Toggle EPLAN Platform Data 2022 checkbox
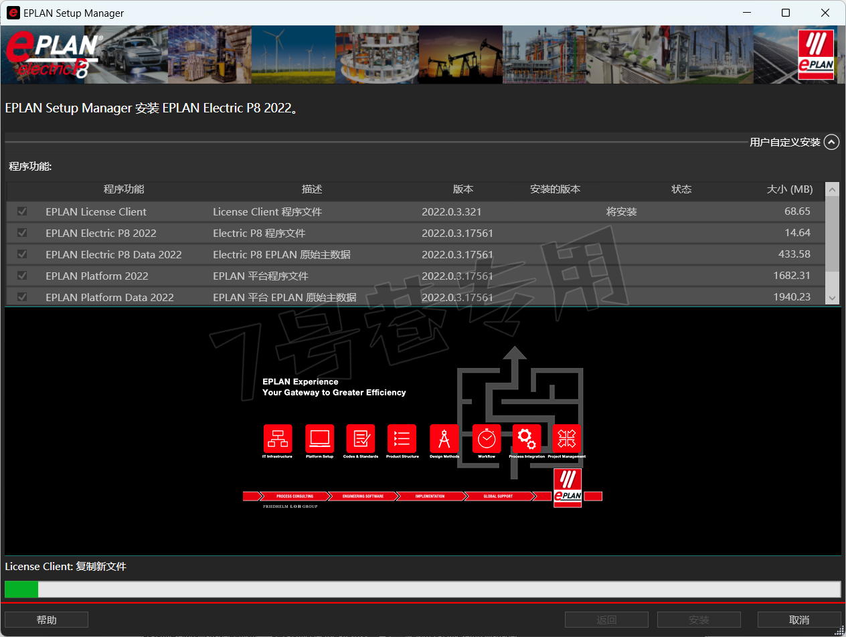 point(22,297)
